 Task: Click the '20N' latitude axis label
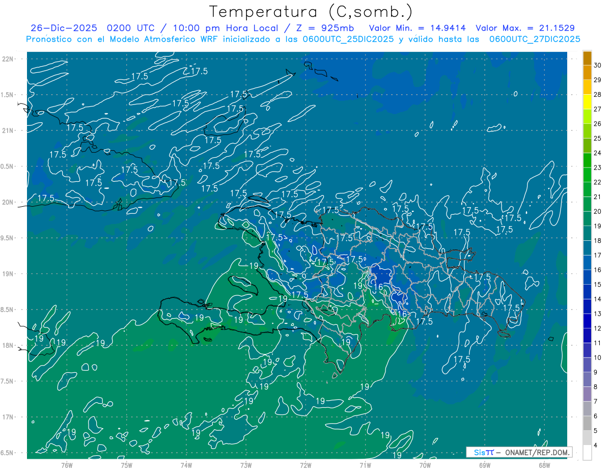pyautogui.click(x=8, y=202)
